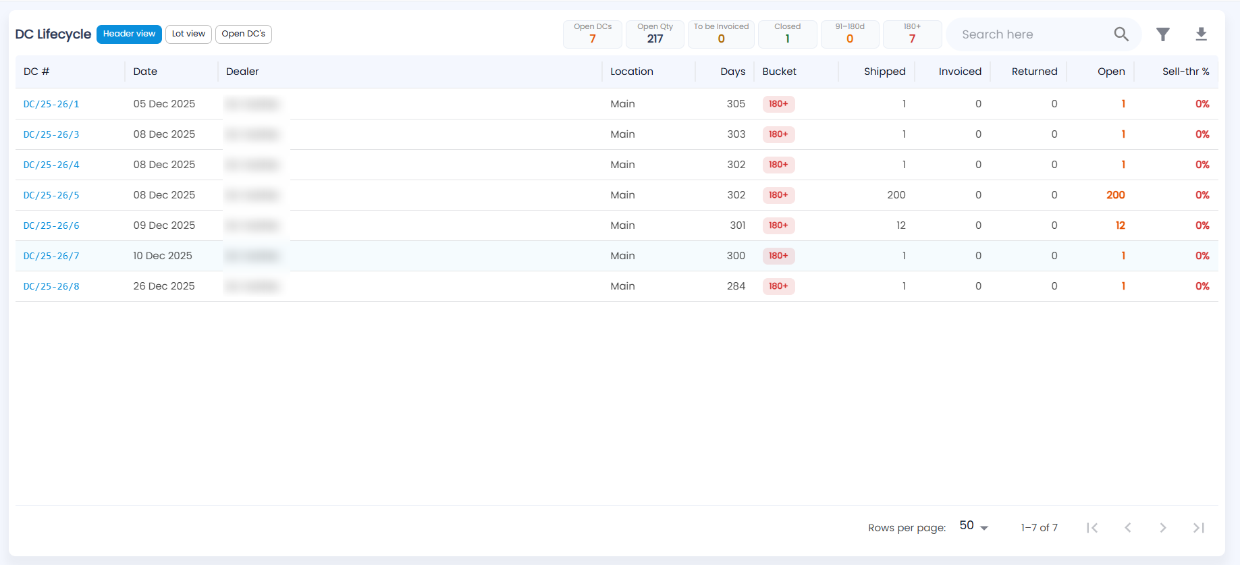Click the date 26 Dec 2025
Screen dimensions: 1240x565
pyautogui.click(x=164, y=286)
